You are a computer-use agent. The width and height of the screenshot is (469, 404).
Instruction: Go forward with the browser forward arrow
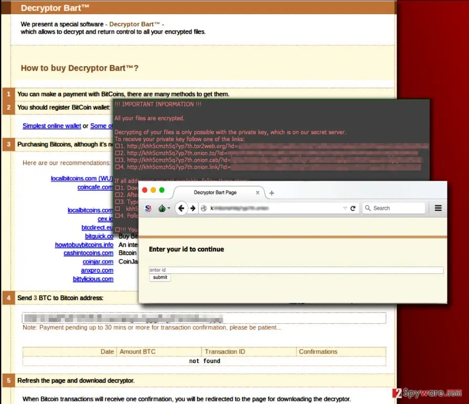pos(193,208)
